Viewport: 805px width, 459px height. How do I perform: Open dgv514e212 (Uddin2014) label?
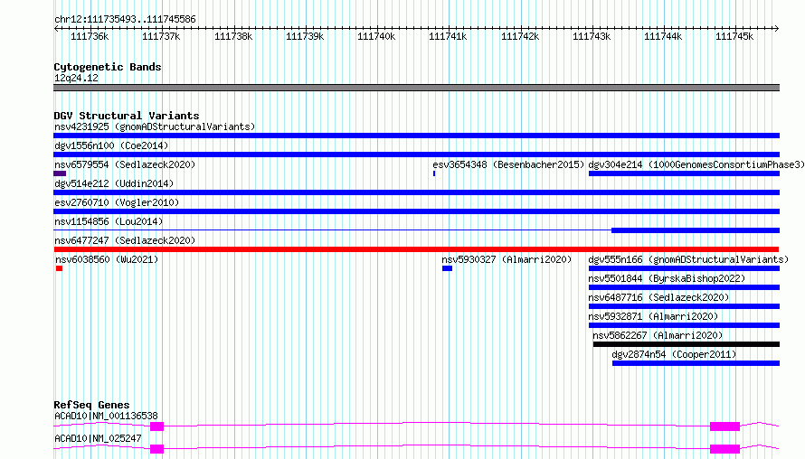[114, 183]
